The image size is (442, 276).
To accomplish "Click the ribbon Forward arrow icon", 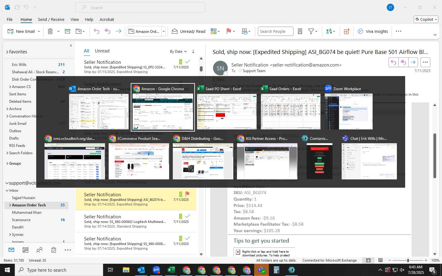I will [x=118, y=31].
